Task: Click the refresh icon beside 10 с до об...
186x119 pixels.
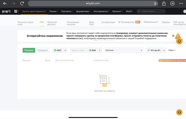Action: [x=149, y=50]
